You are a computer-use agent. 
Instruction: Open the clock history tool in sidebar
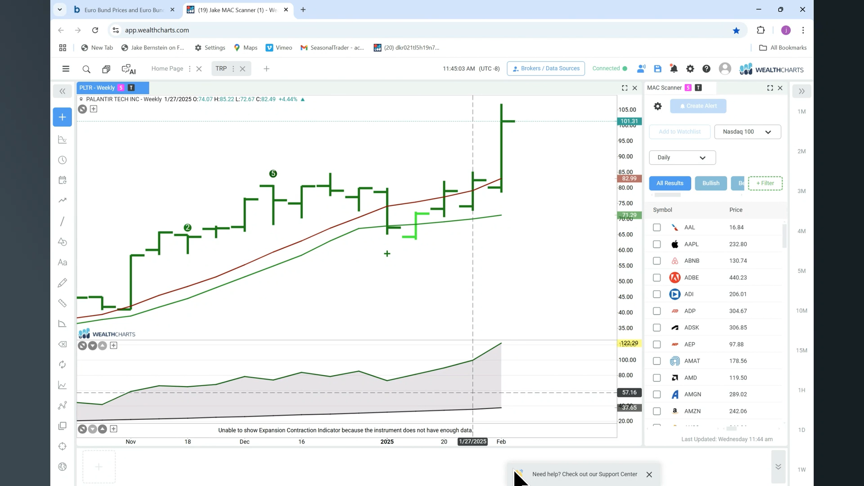(63, 160)
